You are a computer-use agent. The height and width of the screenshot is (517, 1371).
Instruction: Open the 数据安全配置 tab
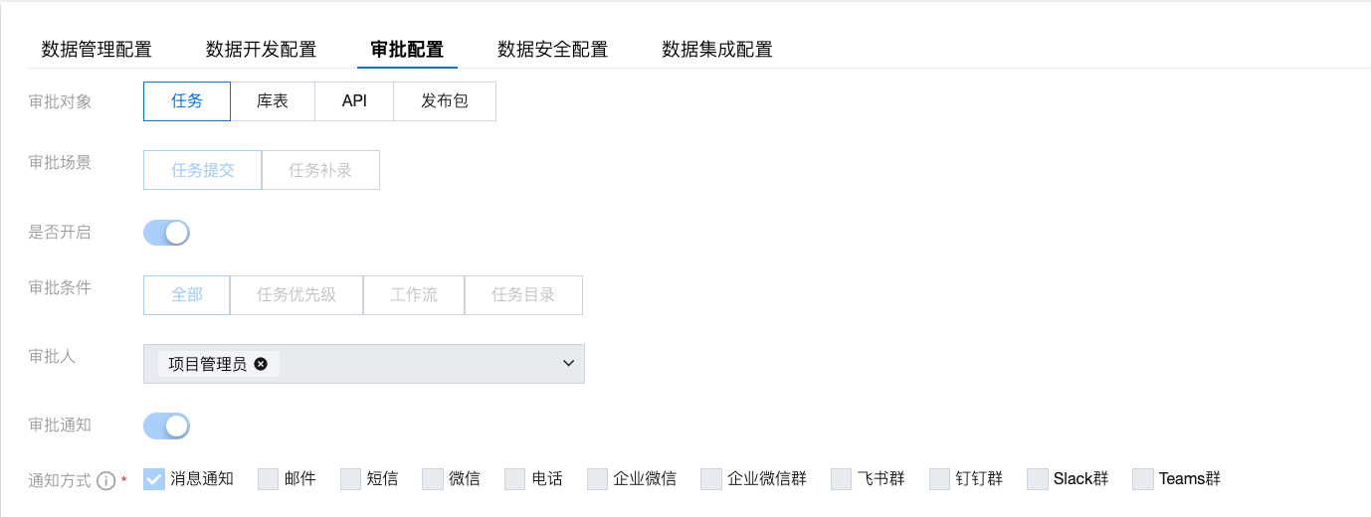pyautogui.click(x=552, y=49)
